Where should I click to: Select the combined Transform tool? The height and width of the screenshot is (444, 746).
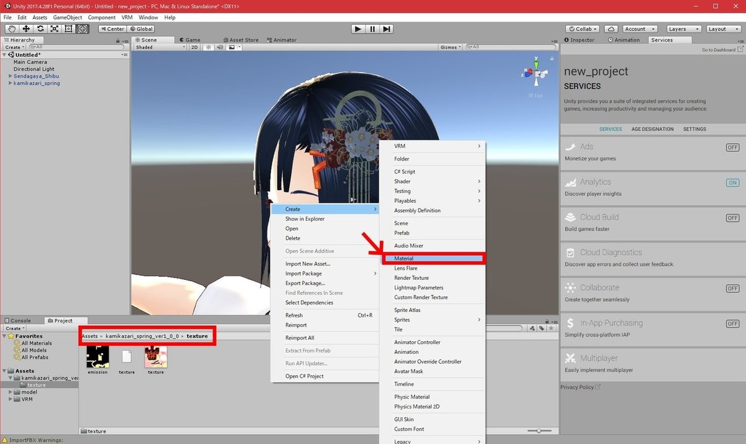[83, 29]
